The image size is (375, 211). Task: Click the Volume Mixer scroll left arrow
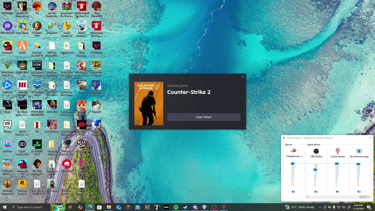click(x=307, y=197)
